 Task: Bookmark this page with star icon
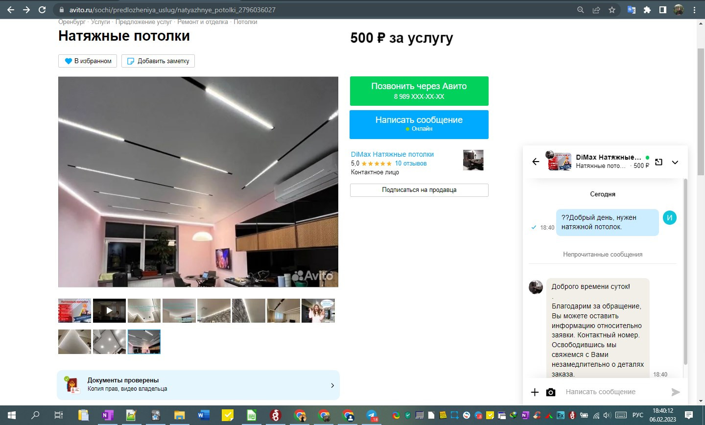pos(612,10)
